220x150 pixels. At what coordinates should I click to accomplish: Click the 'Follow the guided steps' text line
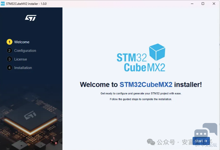click(x=141, y=99)
